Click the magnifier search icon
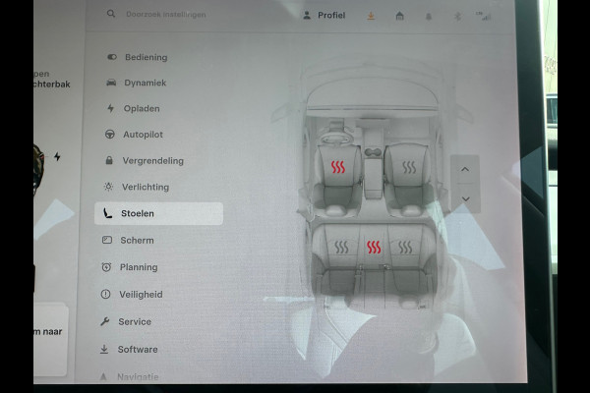 click(x=110, y=14)
